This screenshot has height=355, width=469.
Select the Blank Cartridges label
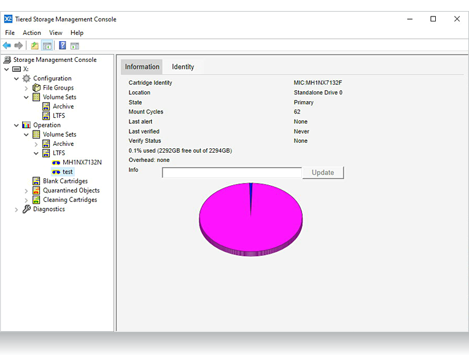(x=65, y=181)
